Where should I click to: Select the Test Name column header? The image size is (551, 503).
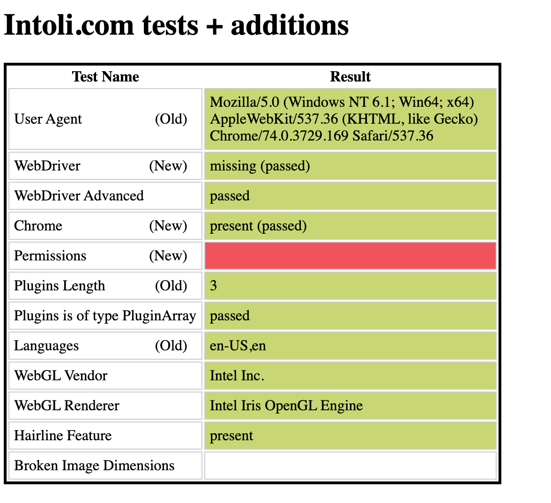[105, 77]
